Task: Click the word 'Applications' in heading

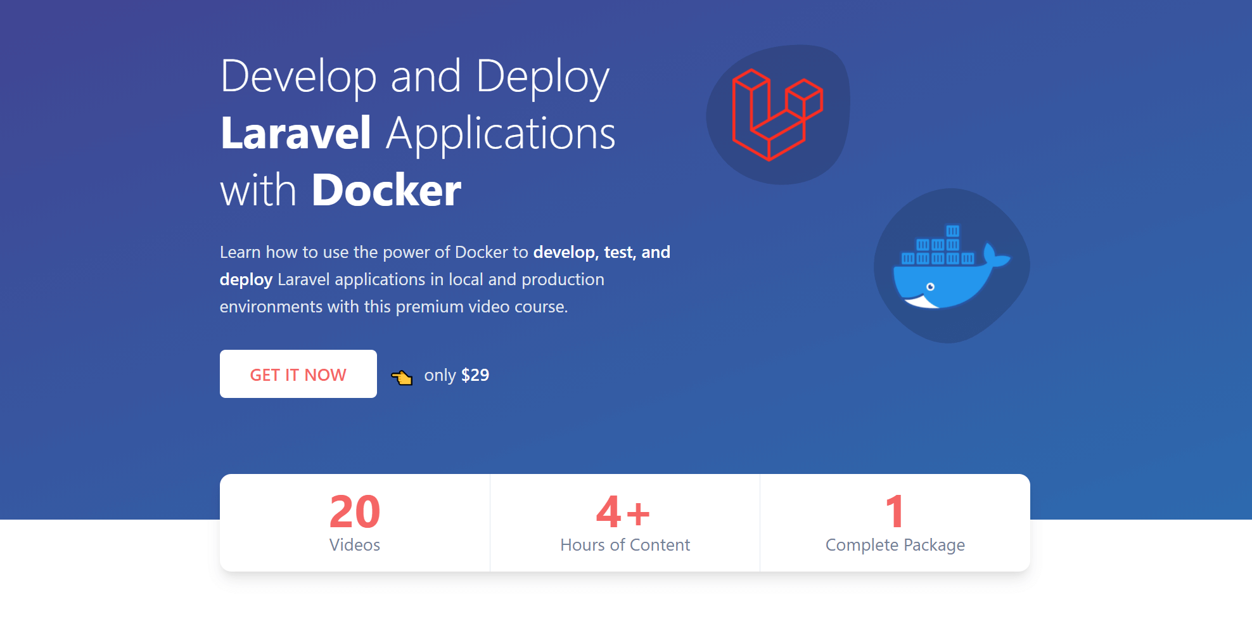Action: [501, 135]
